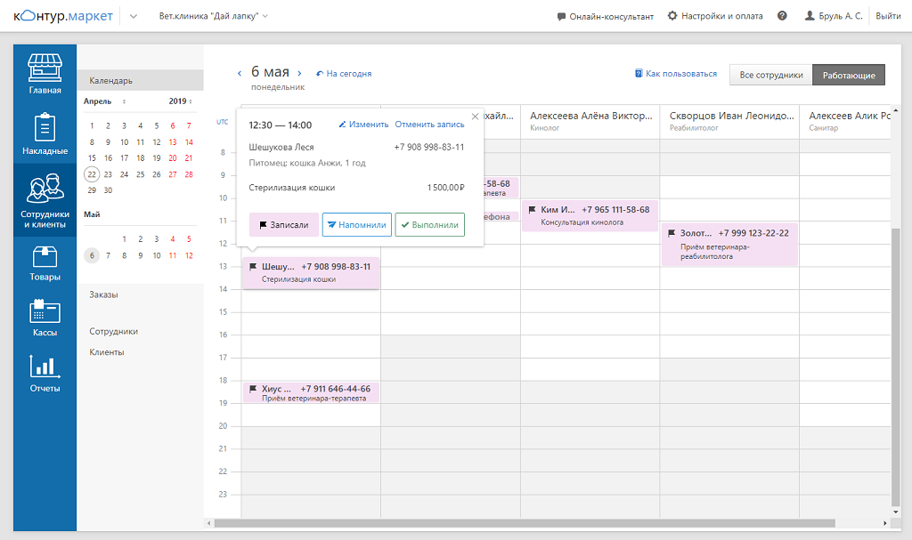
Task: Click Скворцов Иван Леонидо... column header
Action: 730,121
